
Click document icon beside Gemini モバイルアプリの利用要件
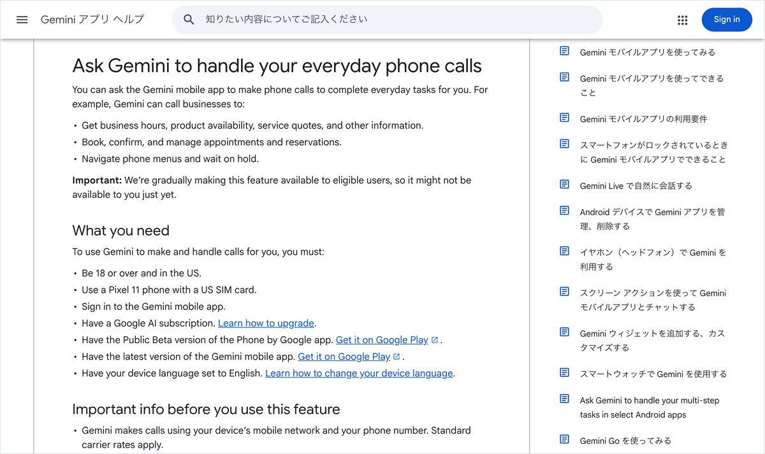pos(564,118)
